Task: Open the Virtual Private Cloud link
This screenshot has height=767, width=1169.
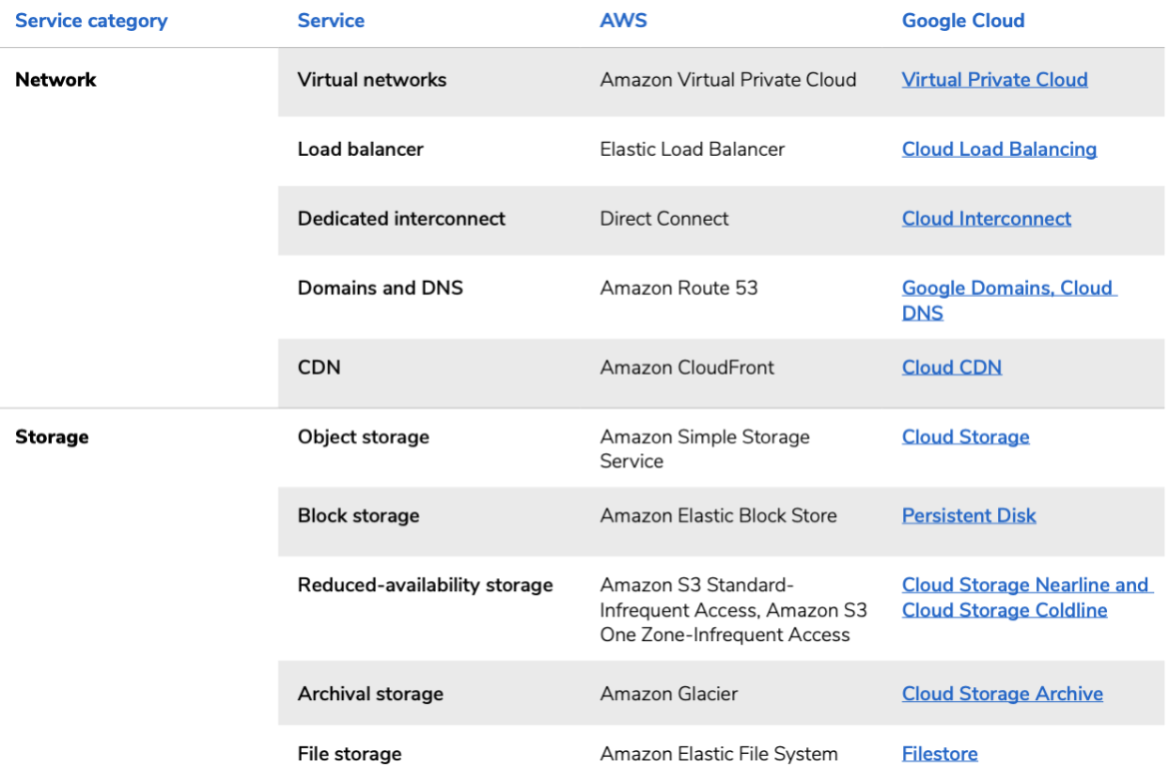Action: 994,80
